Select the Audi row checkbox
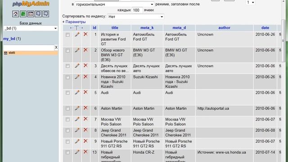288x162 pixels. [67, 93]
